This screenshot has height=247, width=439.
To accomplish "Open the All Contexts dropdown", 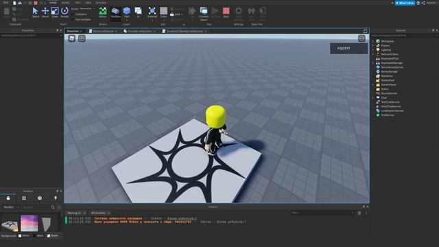I will (x=100, y=213).
